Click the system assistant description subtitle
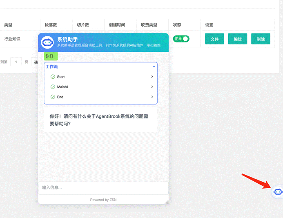The height and width of the screenshot is (218, 283). (x=109, y=45)
